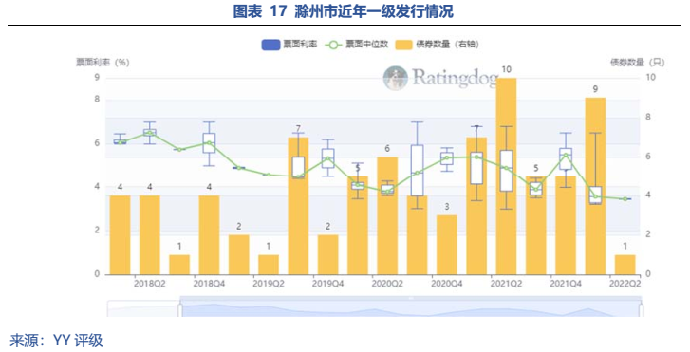
Task: Click the left handle of zoom slider
Action: point(180,309)
